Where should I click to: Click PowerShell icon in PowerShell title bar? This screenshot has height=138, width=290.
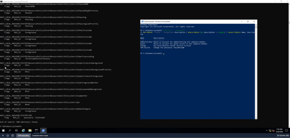tap(142, 21)
